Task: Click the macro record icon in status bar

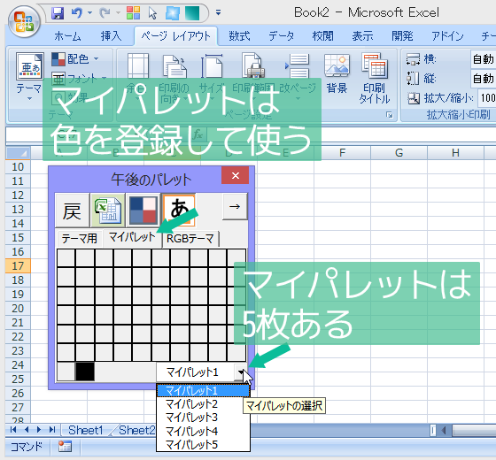Action: coord(65,447)
